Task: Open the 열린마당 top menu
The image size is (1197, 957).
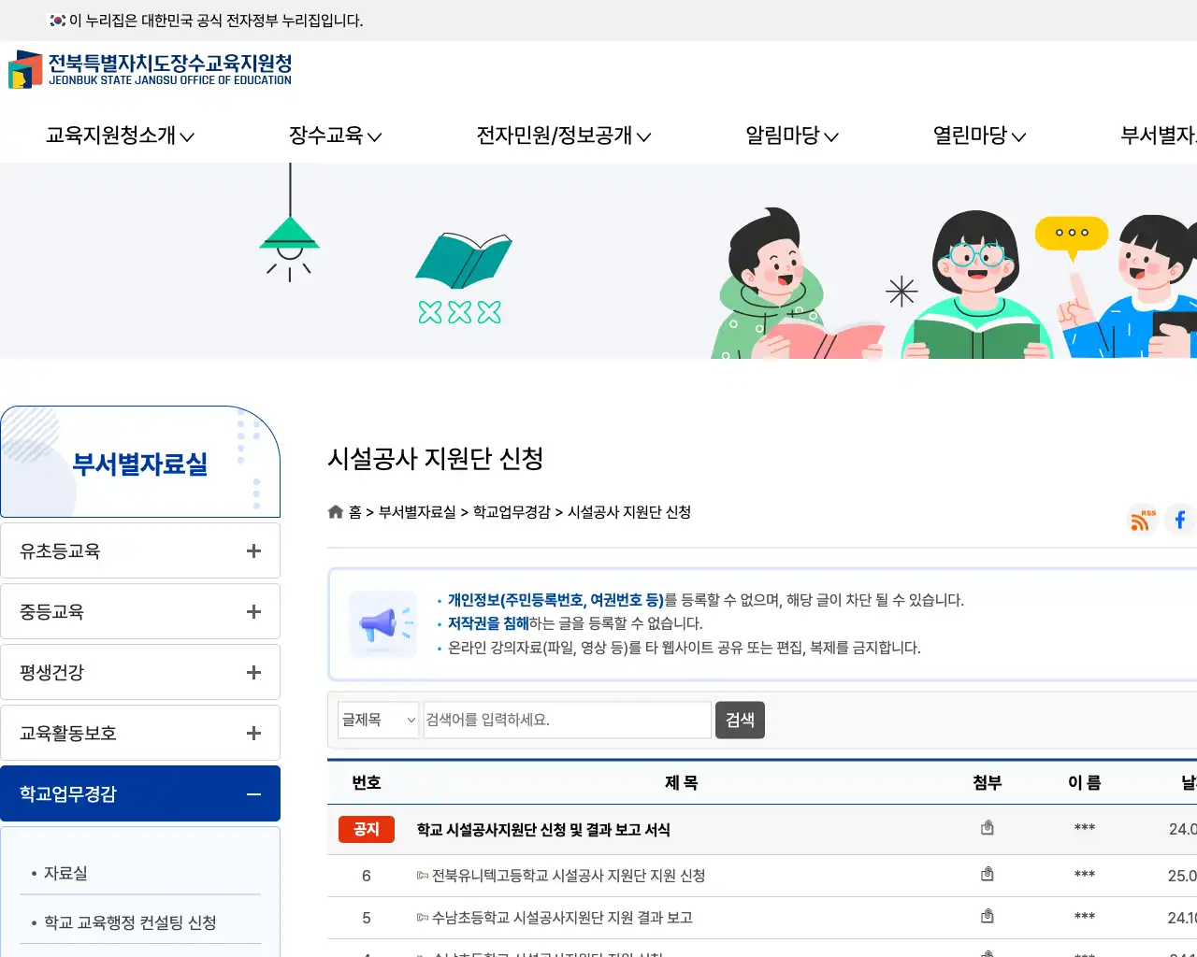Action: click(x=979, y=136)
